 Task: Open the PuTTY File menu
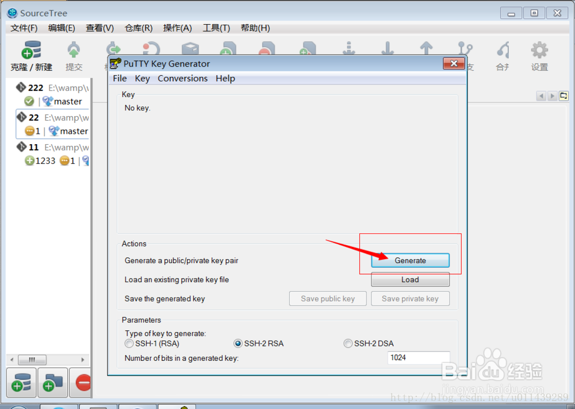tap(120, 79)
